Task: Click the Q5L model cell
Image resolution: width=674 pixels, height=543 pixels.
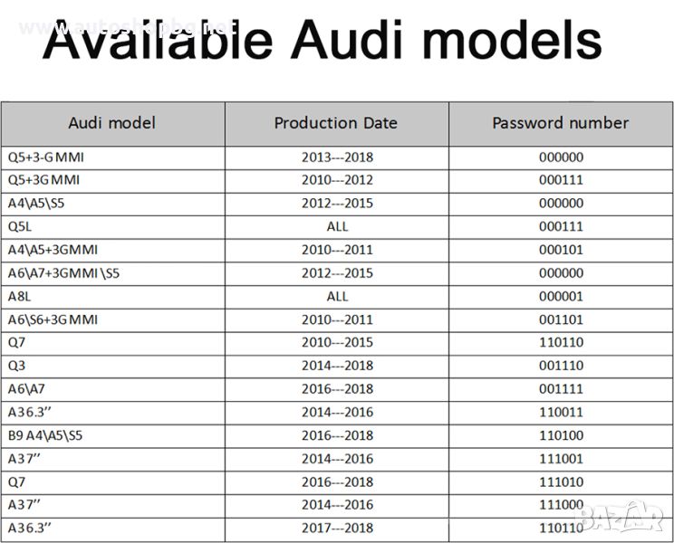Action: [x=21, y=226]
